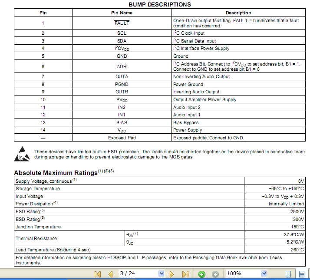Click the Inverting Audio Output description
310x280 pixels.
[x=196, y=92]
